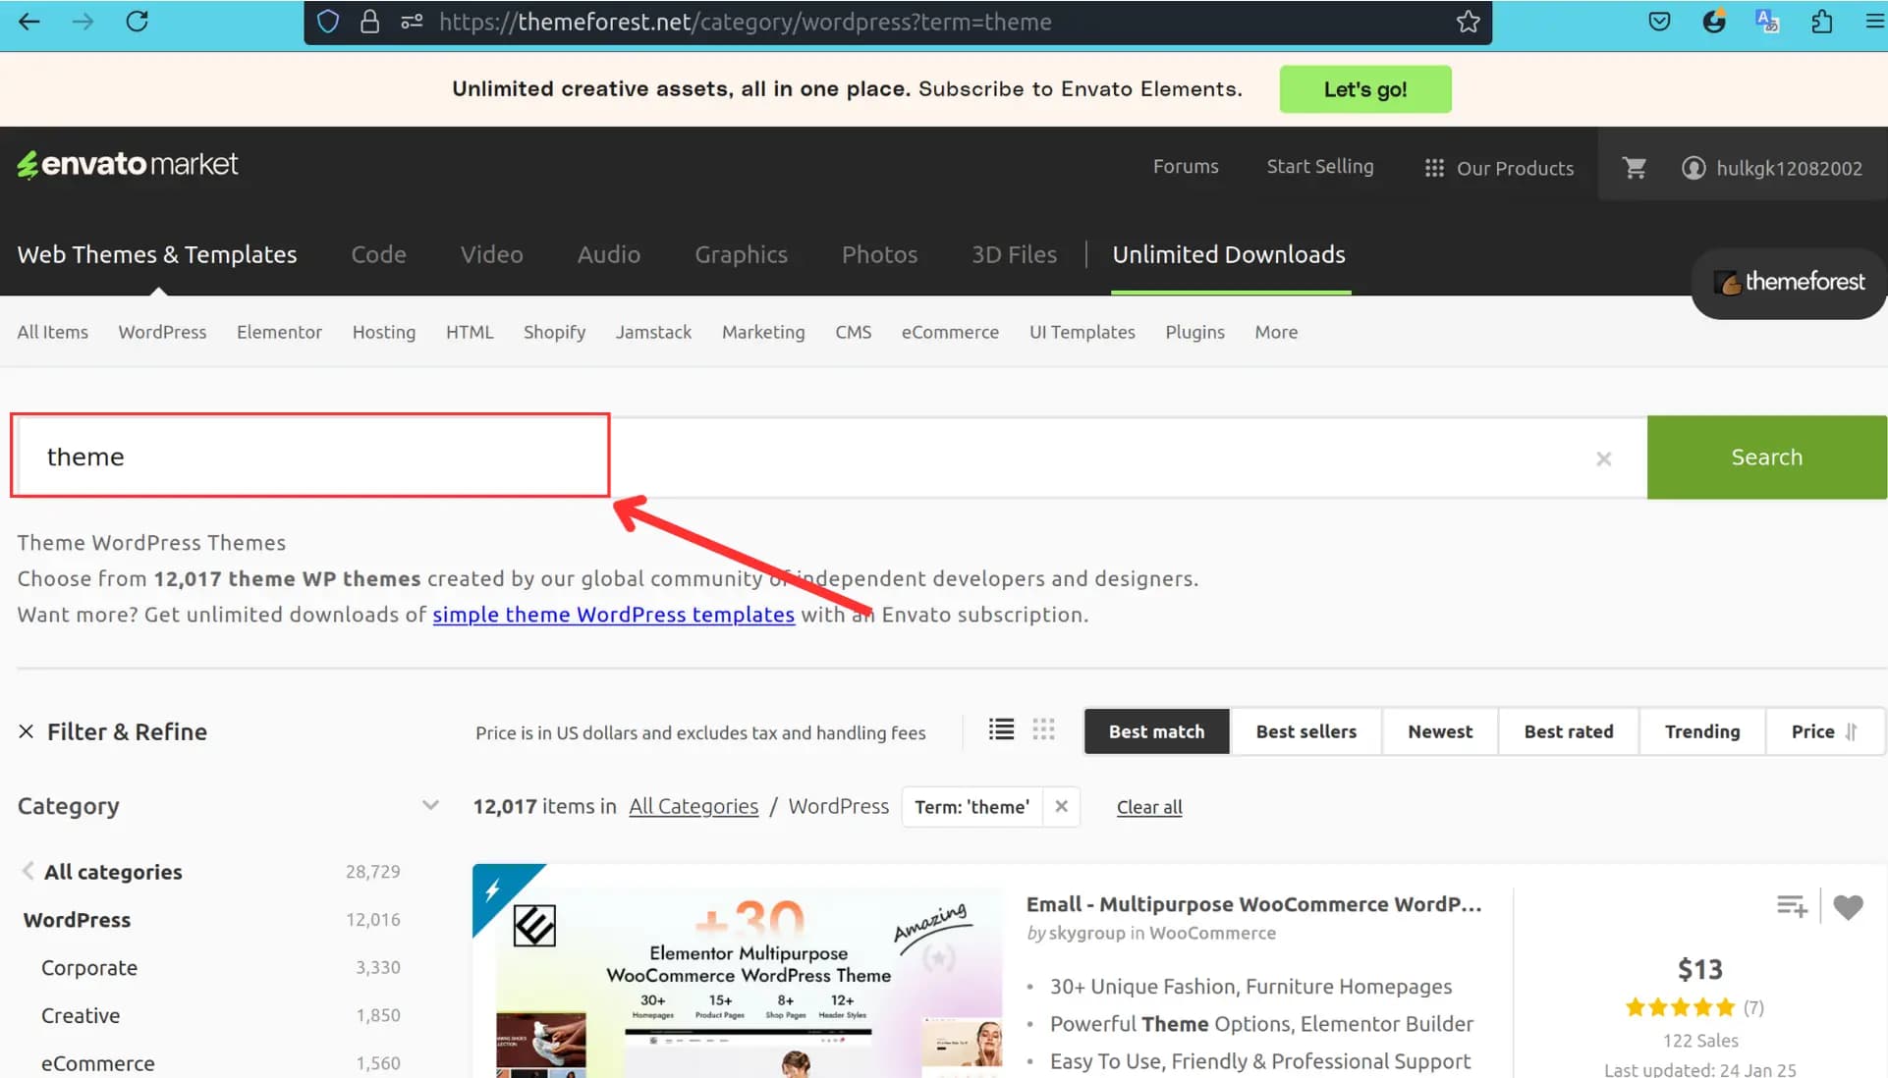
Task: Open the Photos marketplace tab
Action: (x=879, y=254)
